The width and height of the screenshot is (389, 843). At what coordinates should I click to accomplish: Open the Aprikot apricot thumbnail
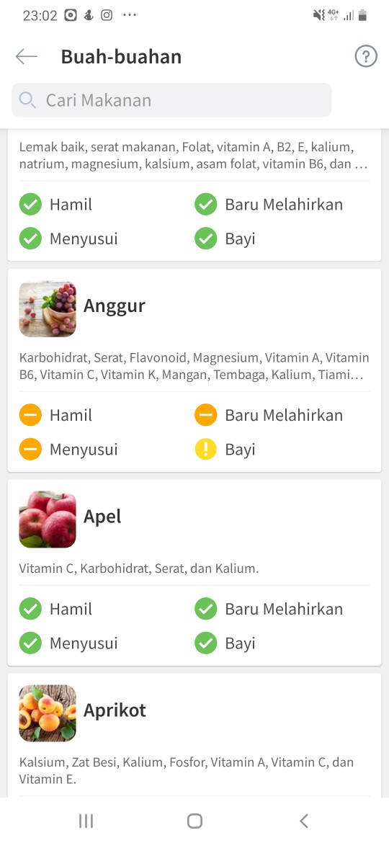tap(48, 713)
